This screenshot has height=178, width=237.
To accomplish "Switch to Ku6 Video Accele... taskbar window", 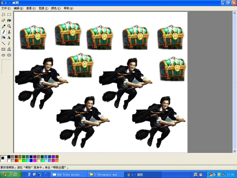I will pyautogui.click(x=69, y=174).
